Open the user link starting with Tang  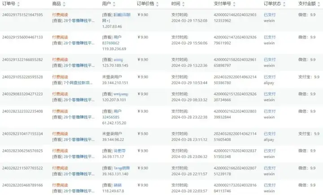tap(122, 168)
